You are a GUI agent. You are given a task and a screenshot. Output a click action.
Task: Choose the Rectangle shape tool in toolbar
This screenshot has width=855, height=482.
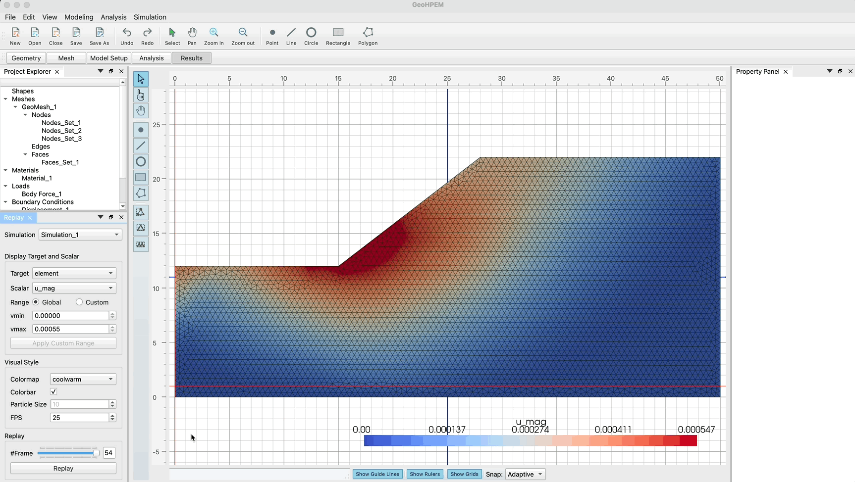[x=338, y=33]
